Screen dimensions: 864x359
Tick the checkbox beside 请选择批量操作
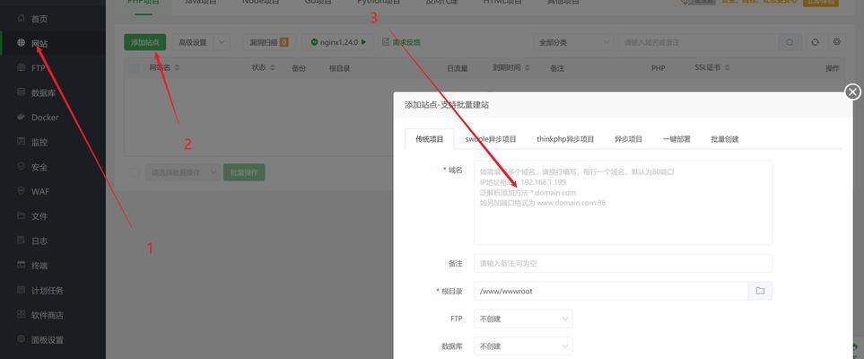click(135, 172)
